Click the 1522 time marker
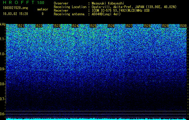Screen dimensions: 189x120 (x=39, y=26)
